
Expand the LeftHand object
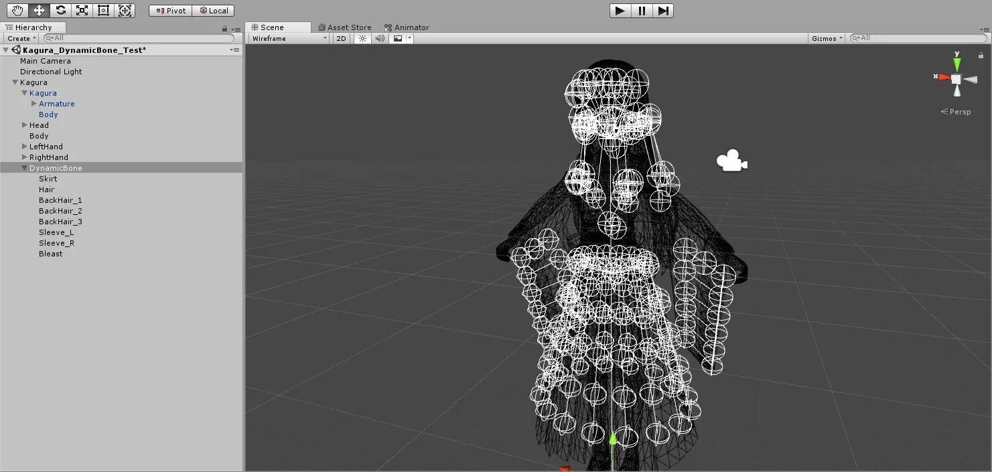tap(24, 147)
